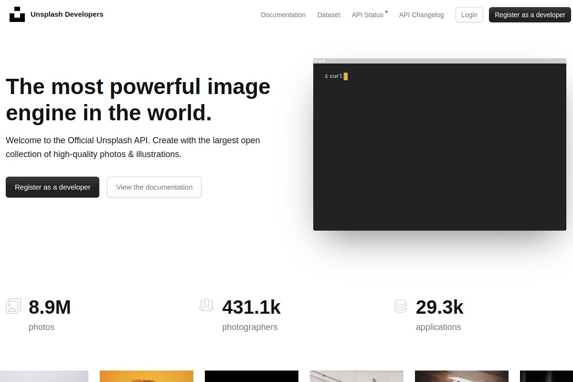573x382 pixels.
Task: Open the brown wooden thumbnail image
Action: 462,376
